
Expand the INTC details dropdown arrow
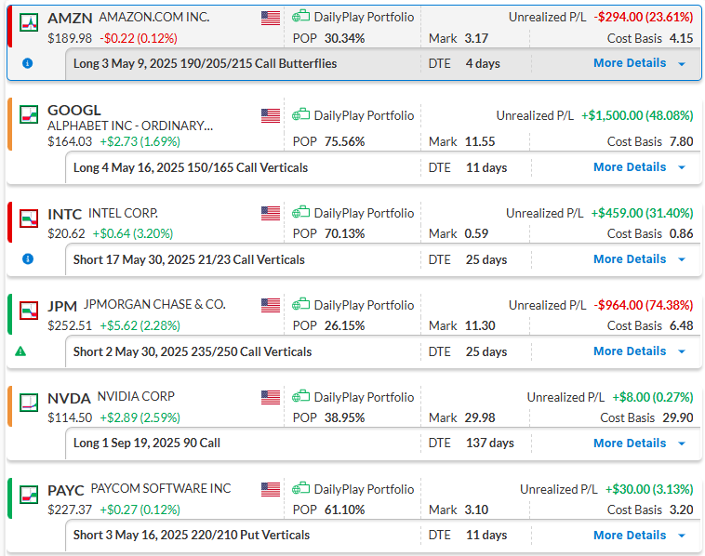click(x=682, y=259)
